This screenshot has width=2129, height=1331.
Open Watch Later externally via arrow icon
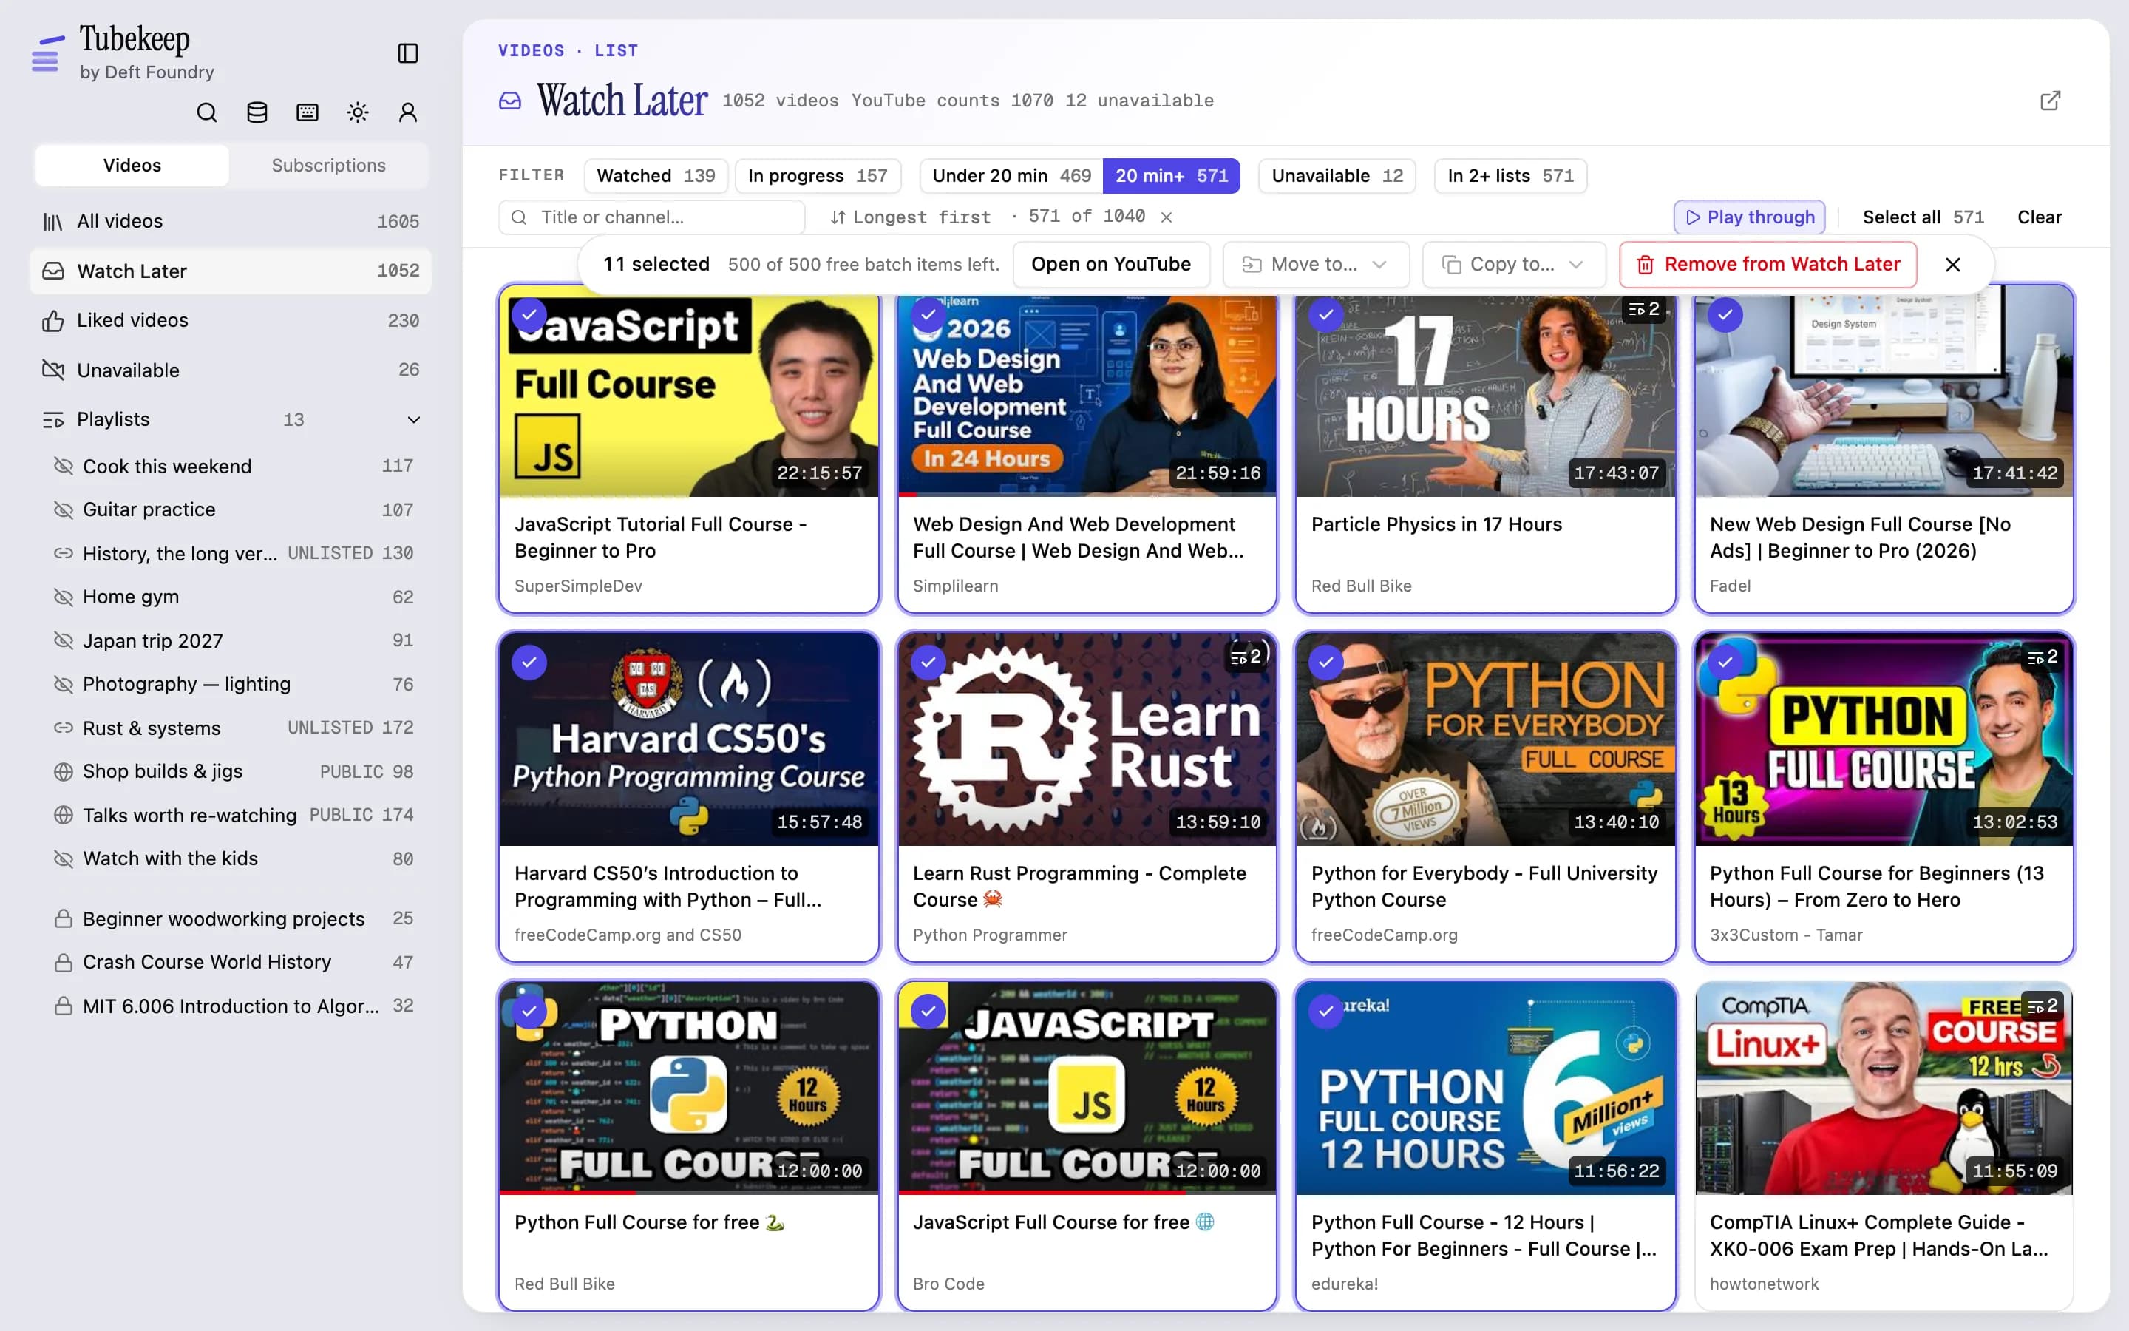pos(2050,101)
